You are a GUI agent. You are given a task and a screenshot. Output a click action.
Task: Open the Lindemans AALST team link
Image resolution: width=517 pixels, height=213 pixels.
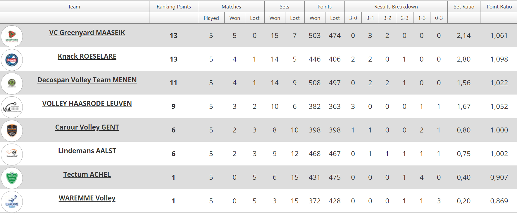[x=87, y=151]
